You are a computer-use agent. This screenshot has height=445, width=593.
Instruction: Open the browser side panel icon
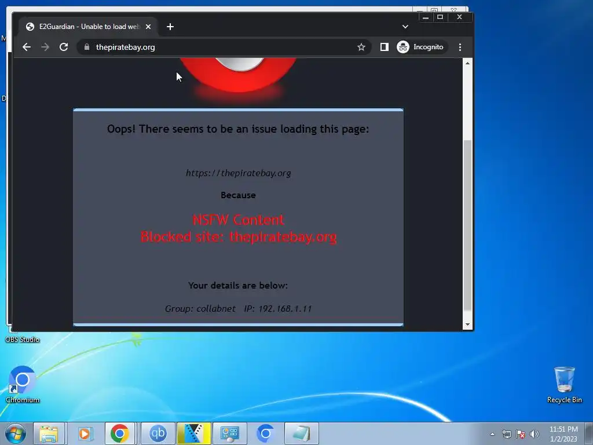coord(385,47)
